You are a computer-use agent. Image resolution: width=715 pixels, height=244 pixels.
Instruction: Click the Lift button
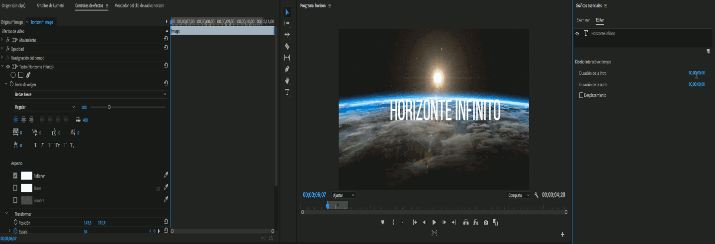(x=466, y=223)
